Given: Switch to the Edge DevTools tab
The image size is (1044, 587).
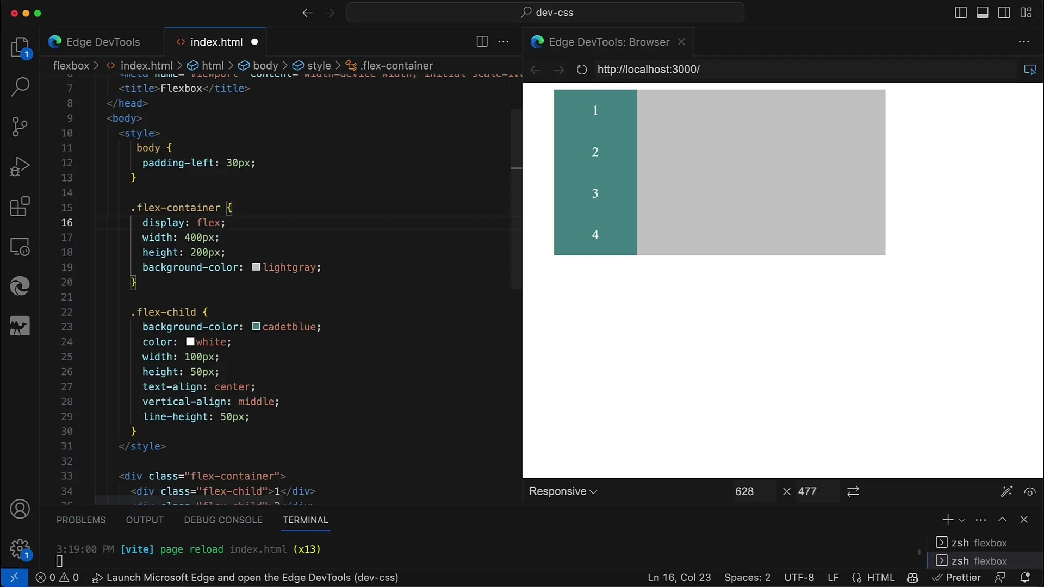Looking at the screenshot, I should [102, 42].
